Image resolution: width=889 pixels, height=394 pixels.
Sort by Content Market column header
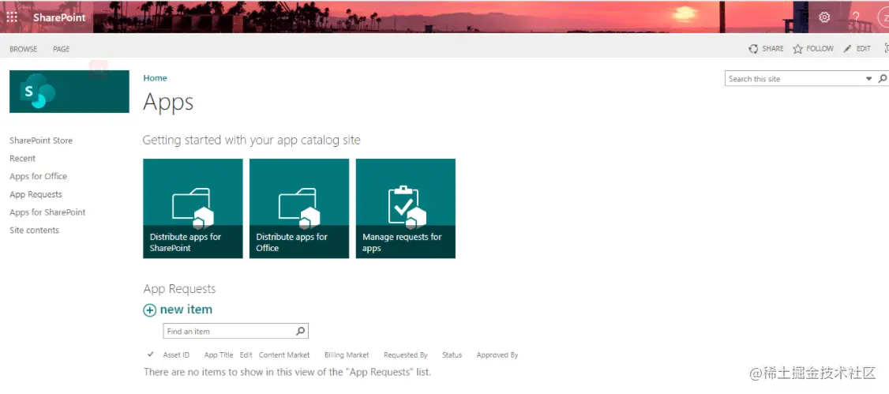click(284, 355)
